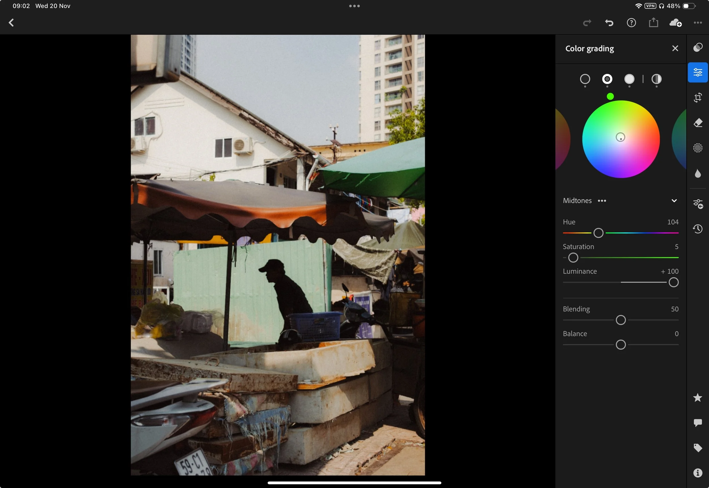Tap the cloud sync icon
The height and width of the screenshot is (488, 709).
pos(675,23)
